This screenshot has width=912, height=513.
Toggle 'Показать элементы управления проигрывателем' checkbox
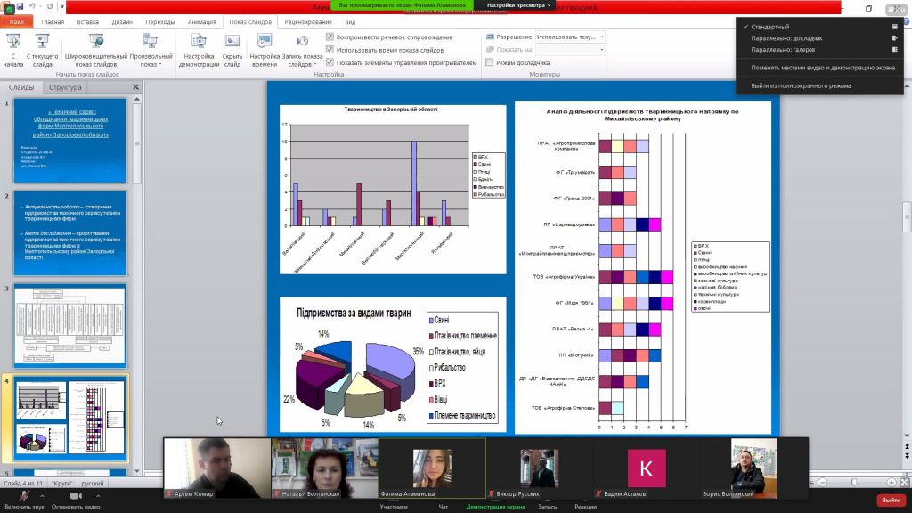[x=330, y=62]
